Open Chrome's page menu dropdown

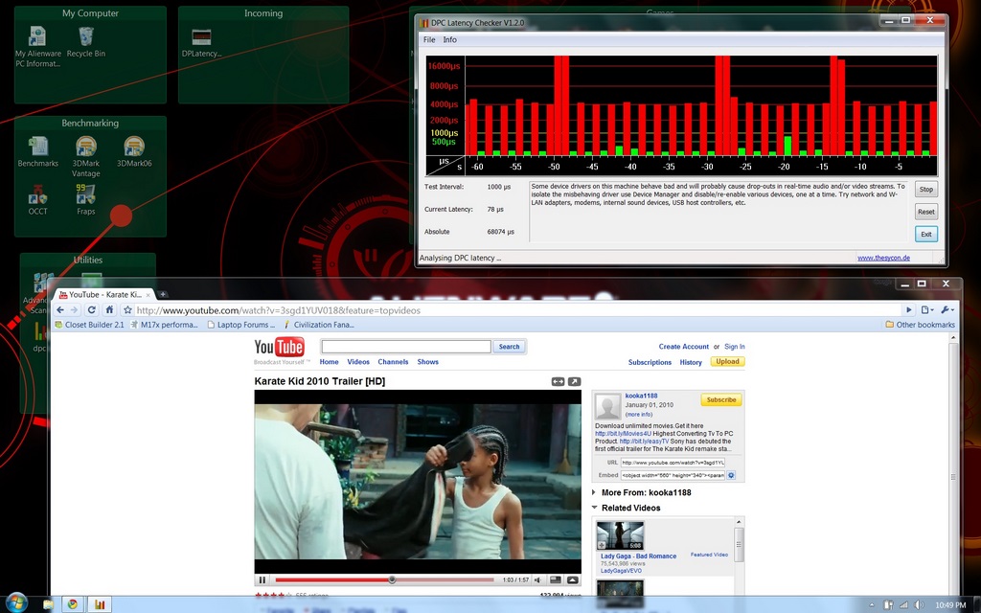pyautogui.click(x=927, y=309)
